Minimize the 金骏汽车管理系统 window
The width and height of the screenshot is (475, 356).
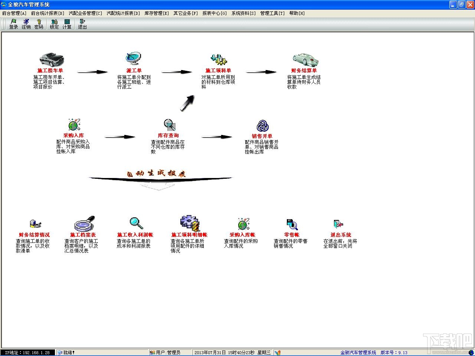pos(453,4)
